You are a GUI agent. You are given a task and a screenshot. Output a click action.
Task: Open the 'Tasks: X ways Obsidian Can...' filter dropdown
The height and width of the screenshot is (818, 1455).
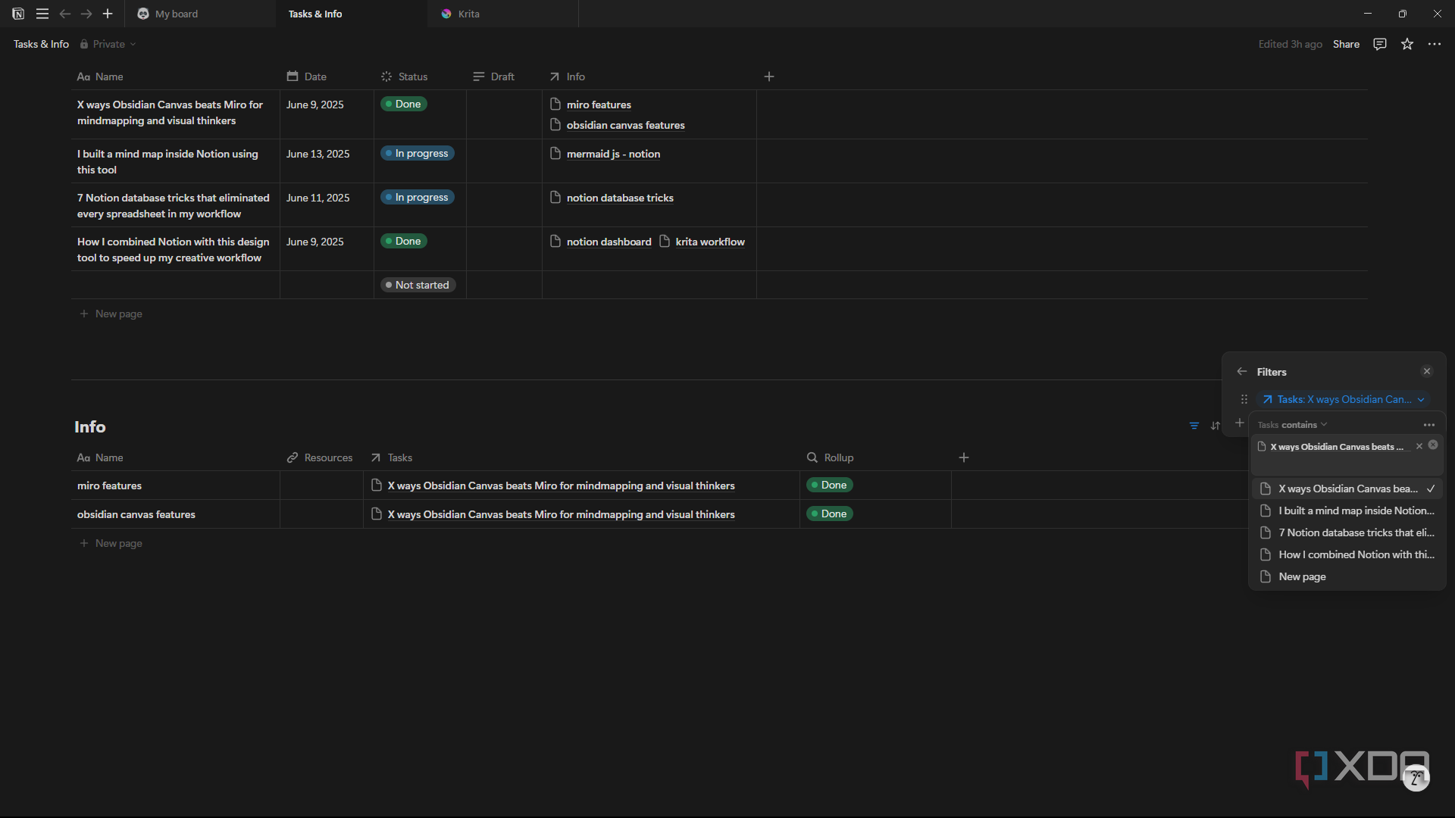click(1343, 399)
